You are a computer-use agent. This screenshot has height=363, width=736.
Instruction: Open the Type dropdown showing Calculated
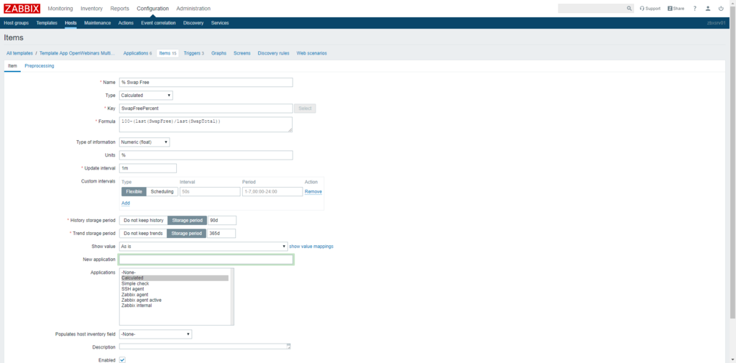[x=146, y=95]
